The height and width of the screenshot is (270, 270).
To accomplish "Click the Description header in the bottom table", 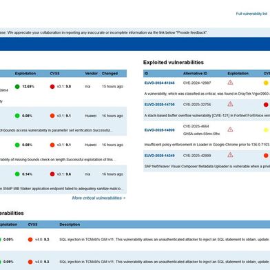I will (70, 225).
